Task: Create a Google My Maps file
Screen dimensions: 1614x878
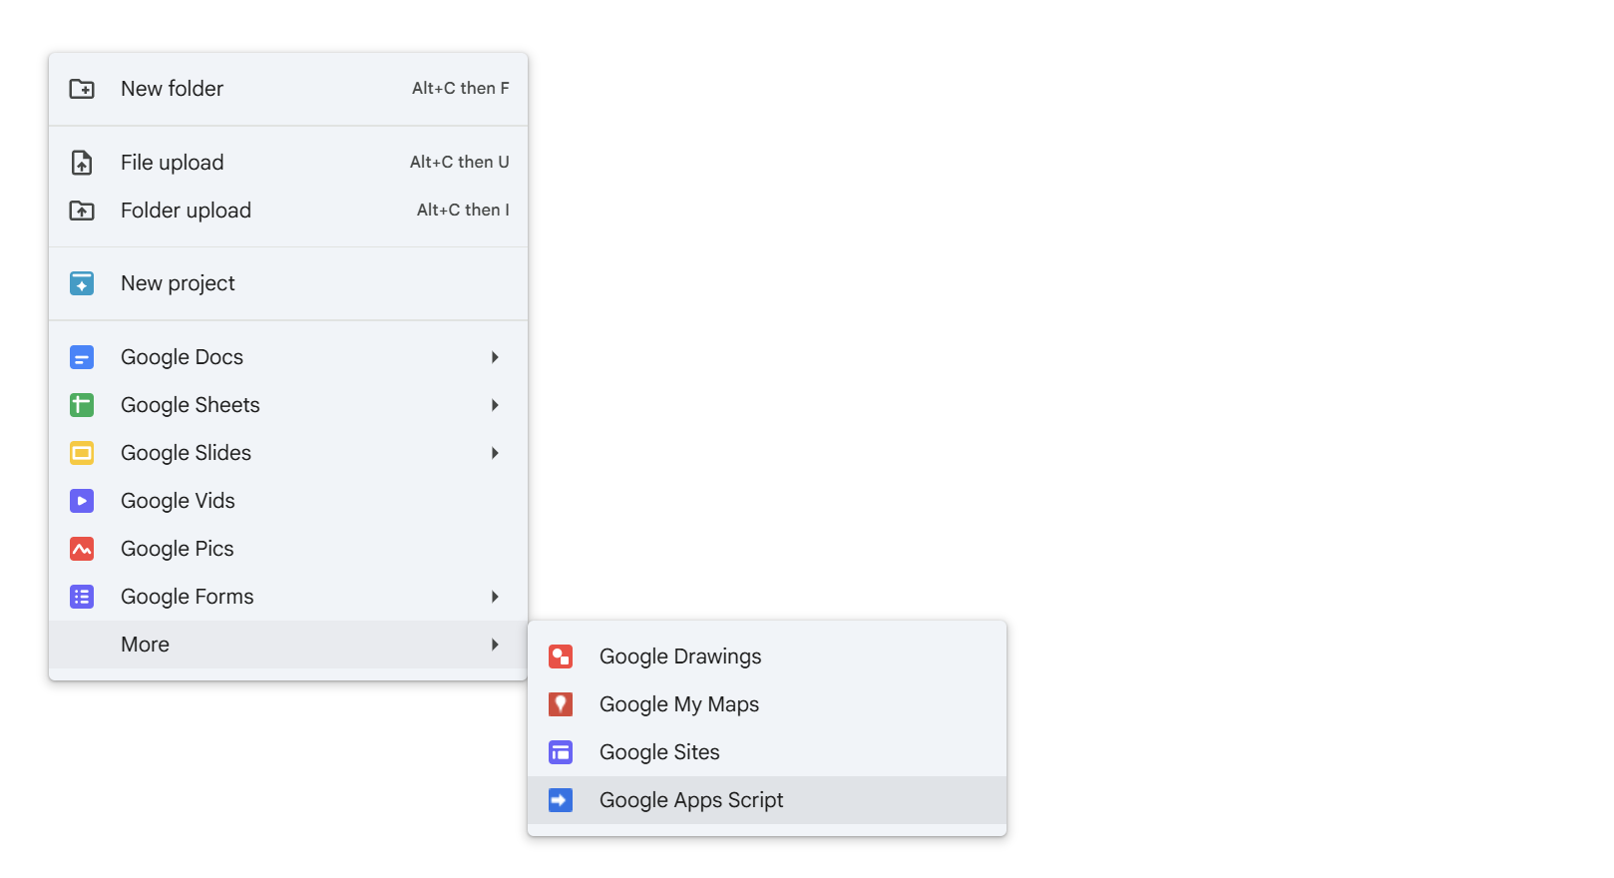Action: (x=767, y=704)
